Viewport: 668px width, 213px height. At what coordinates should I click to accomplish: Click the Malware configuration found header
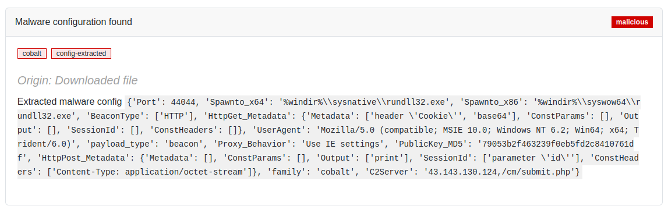[74, 22]
